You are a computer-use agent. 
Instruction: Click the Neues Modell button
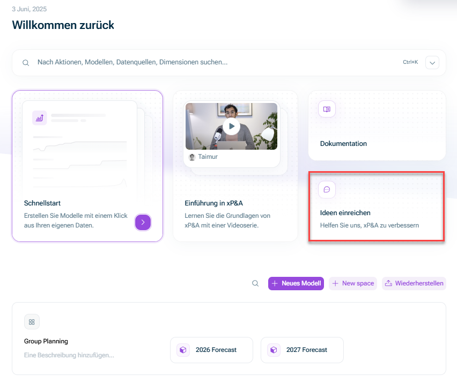pyautogui.click(x=296, y=283)
